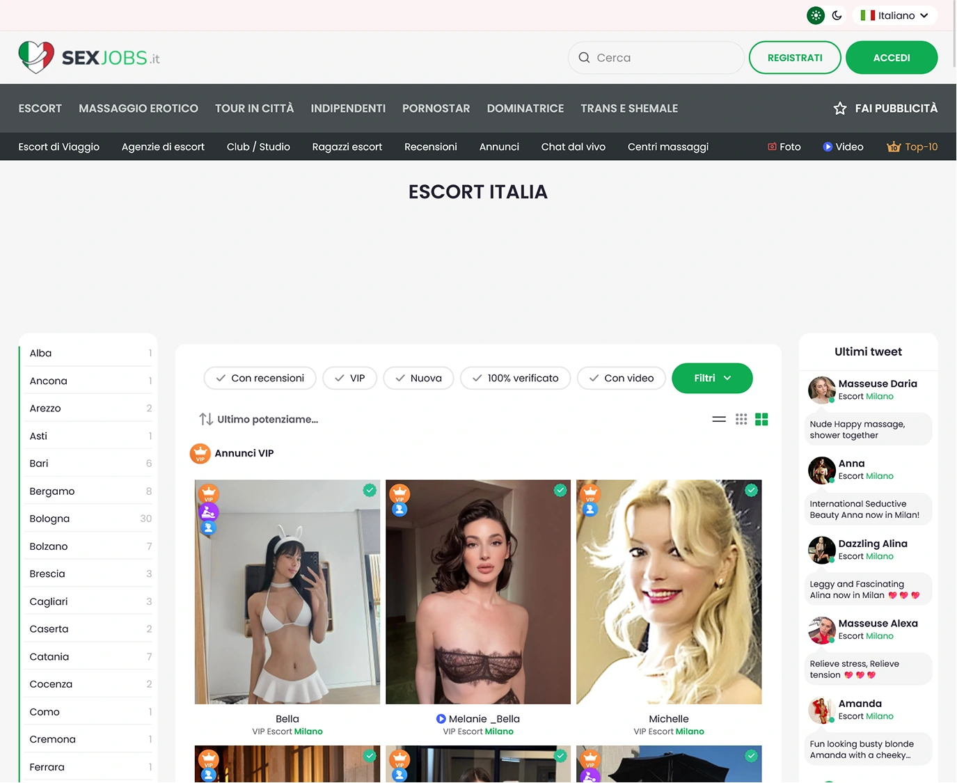This screenshot has height=783, width=957.
Task: Open Masseuse Daria's avatar
Action: (x=821, y=390)
